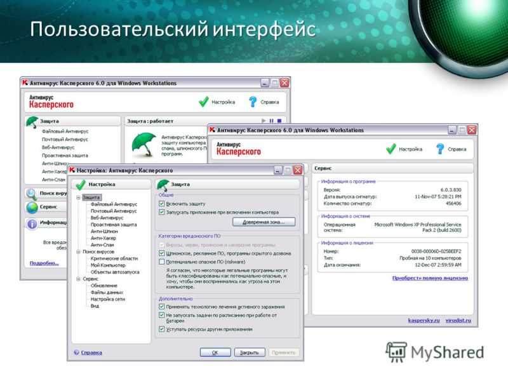Collapse the Защита tree node in the settings tree
The width and height of the screenshot is (508, 381).
(x=78, y=197)
